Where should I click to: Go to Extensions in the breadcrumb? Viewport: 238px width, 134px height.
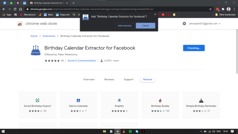(x=49, y=36)
